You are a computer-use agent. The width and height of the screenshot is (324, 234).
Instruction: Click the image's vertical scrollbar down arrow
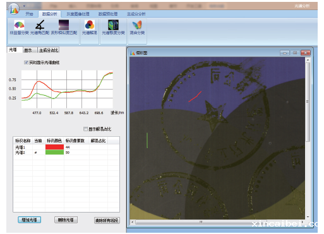coord(308,217)
